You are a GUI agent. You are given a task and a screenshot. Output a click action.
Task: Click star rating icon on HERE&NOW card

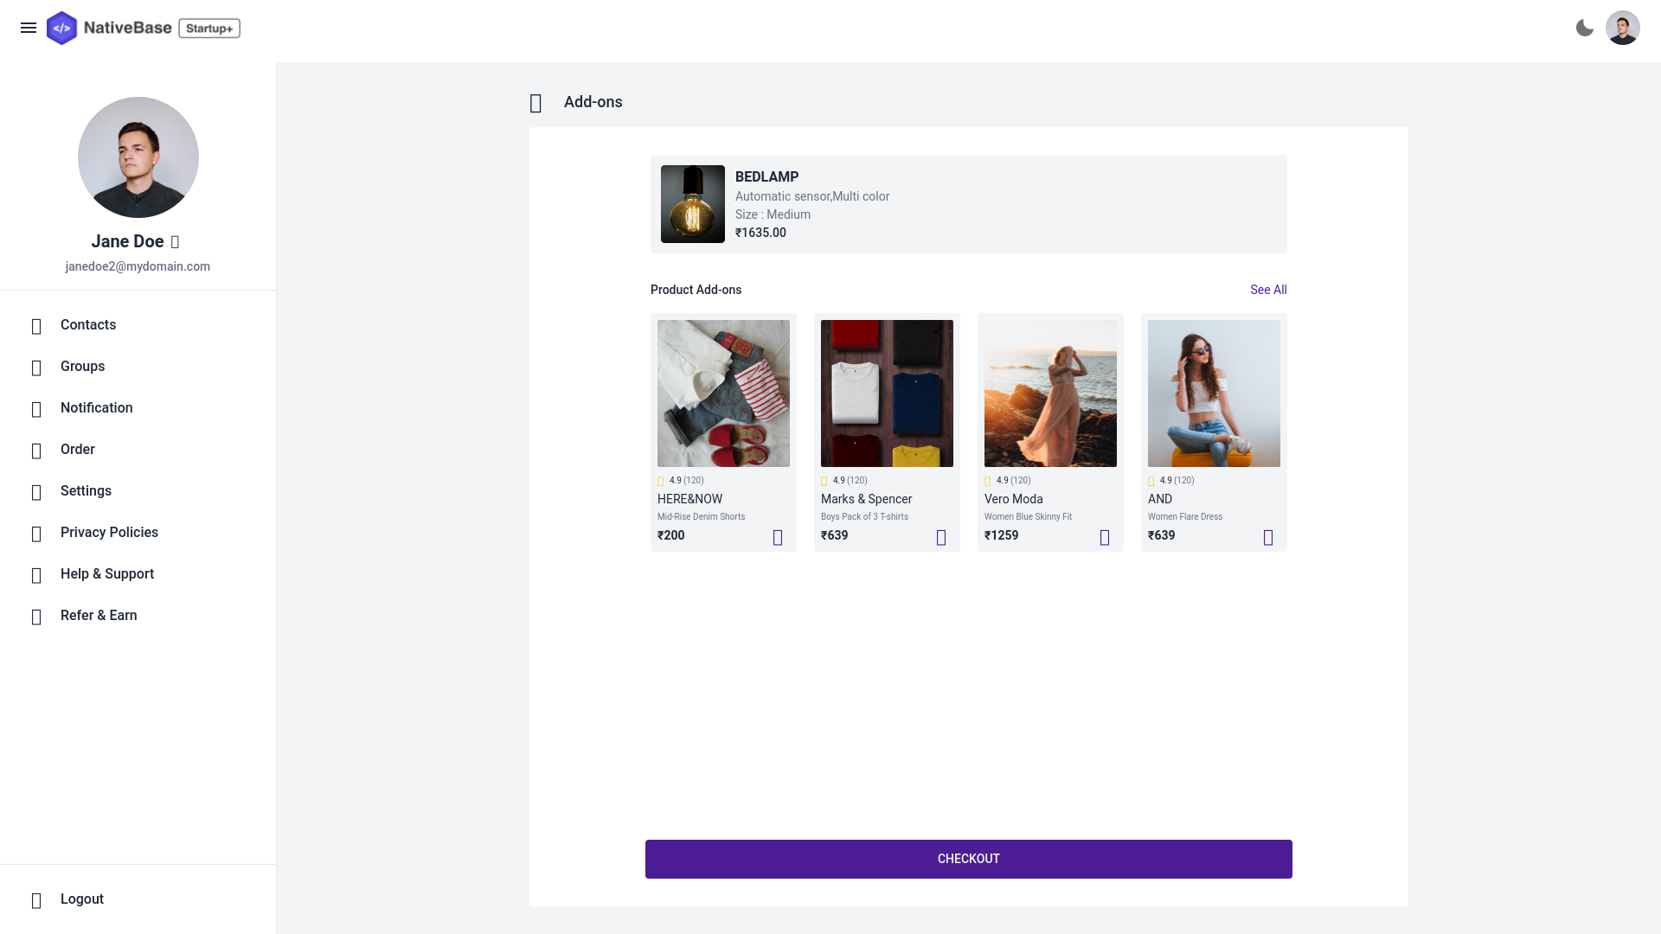pyautogui.click(x=661, y=482)
